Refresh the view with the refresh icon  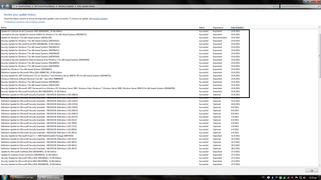click(277, 6)
